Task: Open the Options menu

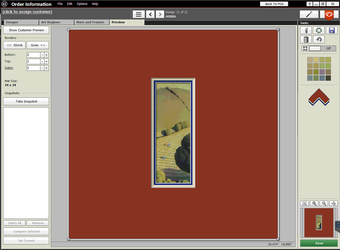Action: pos(82,4)
